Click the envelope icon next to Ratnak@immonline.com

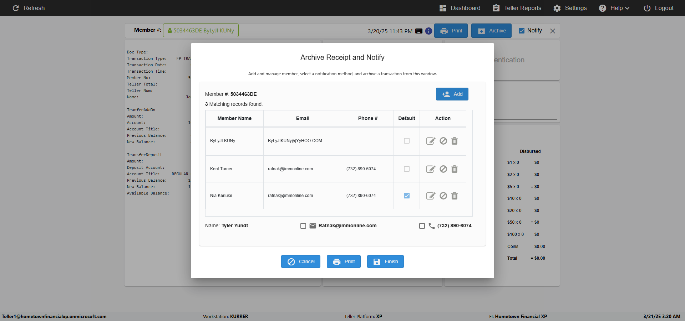coord(313,226)
